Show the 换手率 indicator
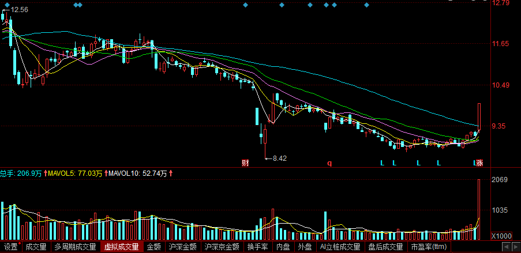The width and height of the screenshot is (521, 253). (257, 247)
